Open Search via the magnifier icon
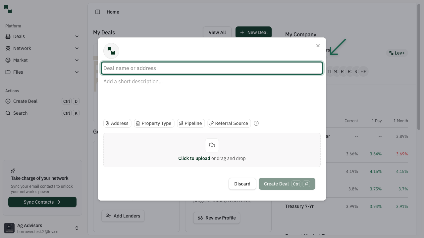 click(8, 113)
